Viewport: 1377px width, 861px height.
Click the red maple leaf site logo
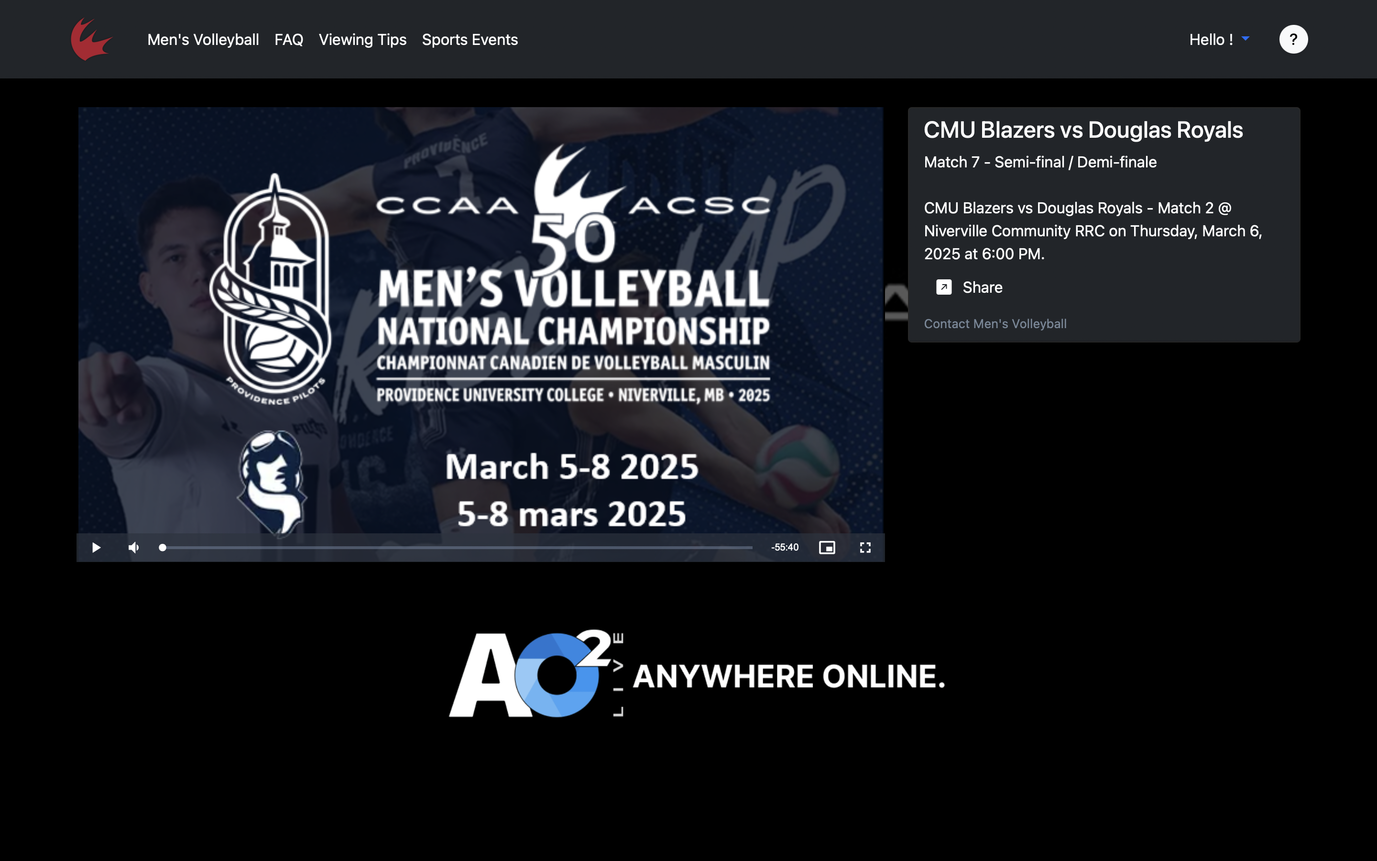(91, 39)
